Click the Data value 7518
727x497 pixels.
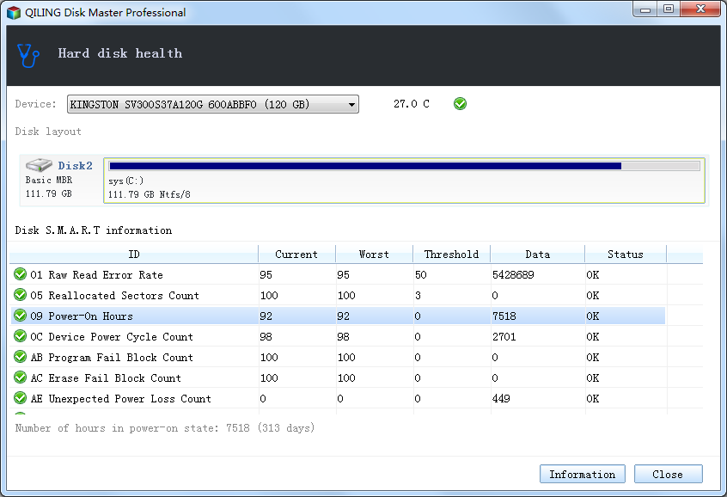[504, 316]
